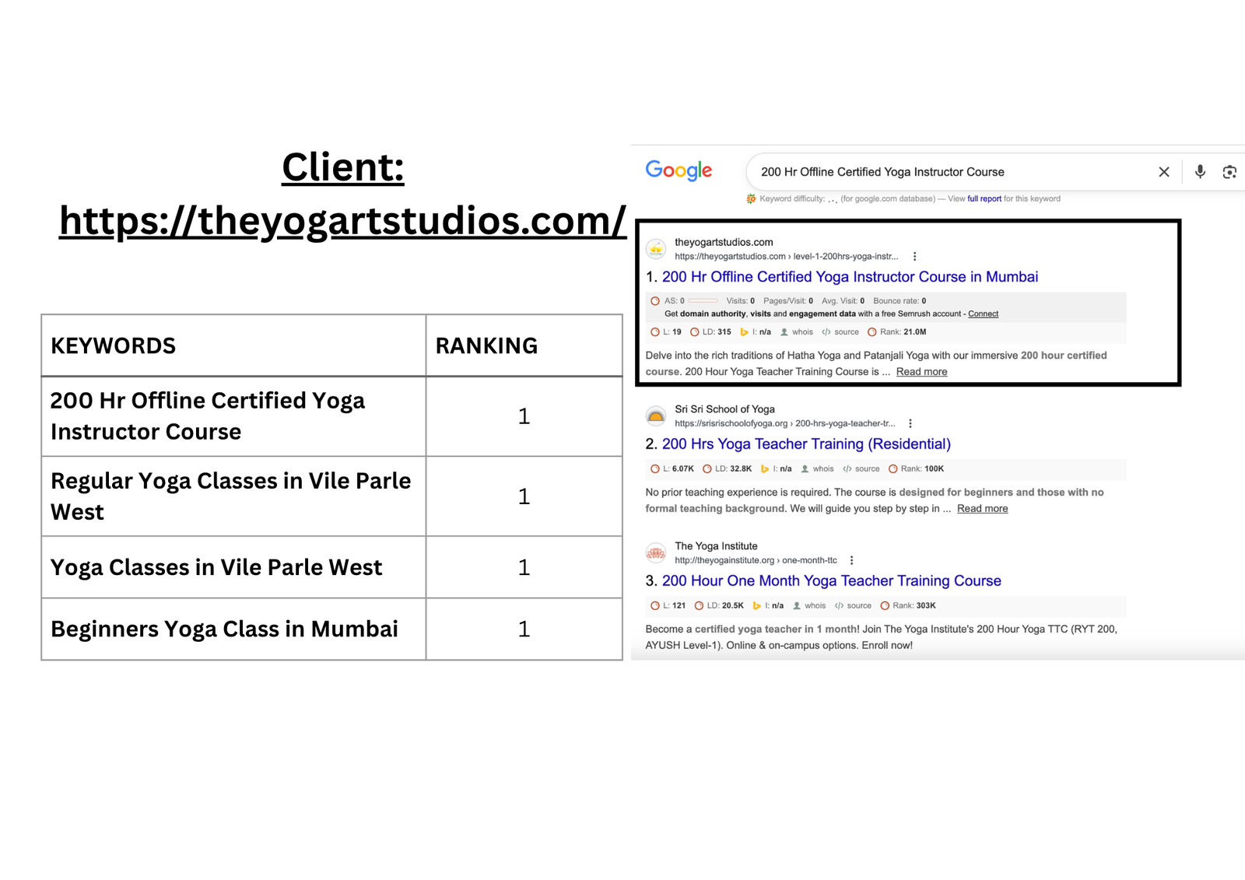The height and width of the screenshot is (880, 1245).
Task: Click The Yoga Institute favicon
Action: [x=656, y=553]
